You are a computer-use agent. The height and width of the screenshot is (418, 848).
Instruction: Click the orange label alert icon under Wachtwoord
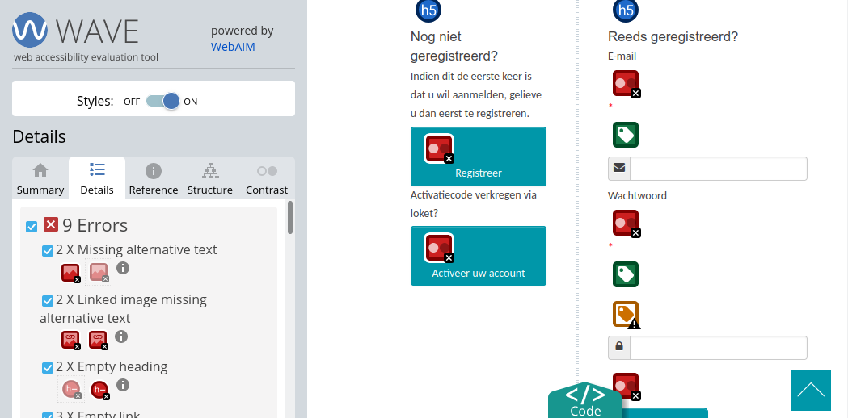click(626, 315)
